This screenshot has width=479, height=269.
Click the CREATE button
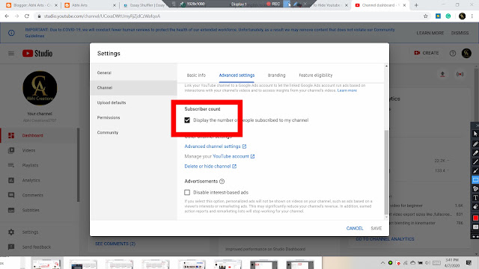click(x=426, y=53)
